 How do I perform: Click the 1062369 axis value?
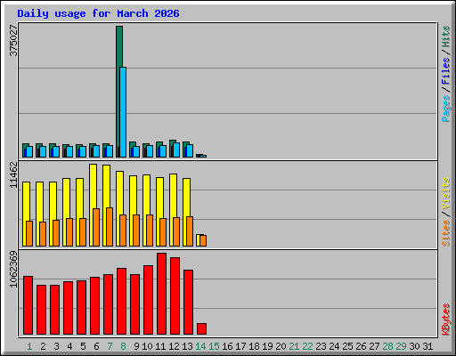coord(13,270)
